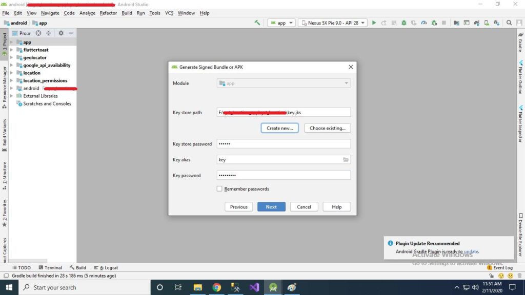
Task: Sync project with Gradle files
Action: coord(476,23)
